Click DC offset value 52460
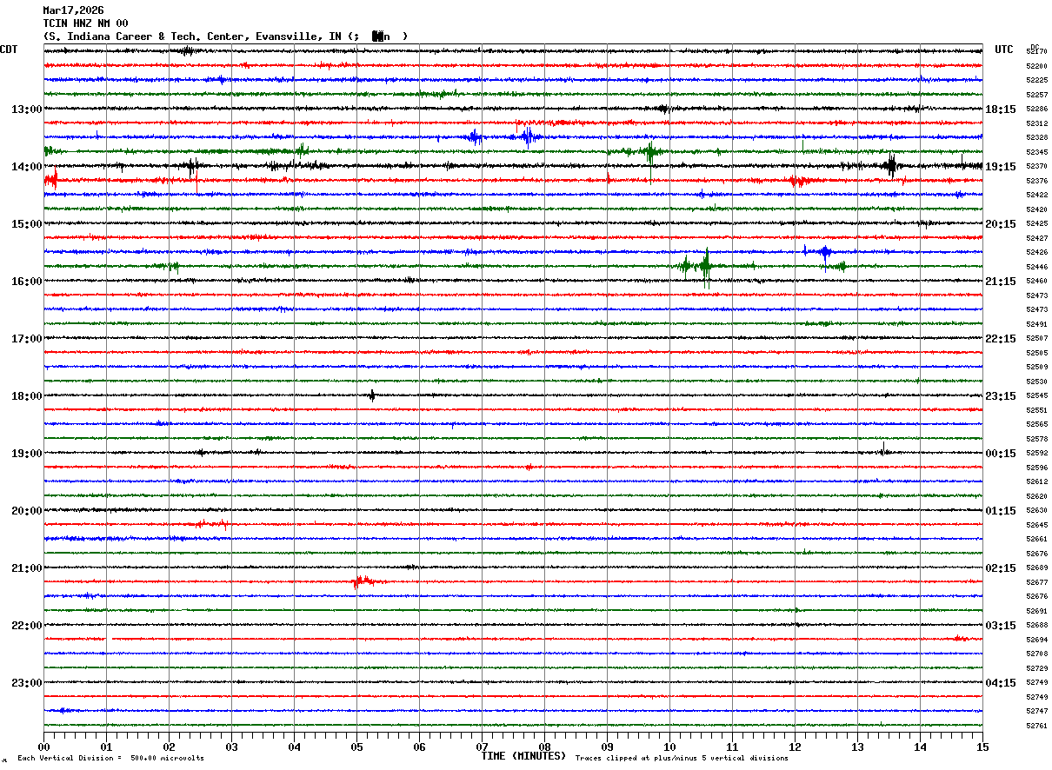 pos(1036,282)
